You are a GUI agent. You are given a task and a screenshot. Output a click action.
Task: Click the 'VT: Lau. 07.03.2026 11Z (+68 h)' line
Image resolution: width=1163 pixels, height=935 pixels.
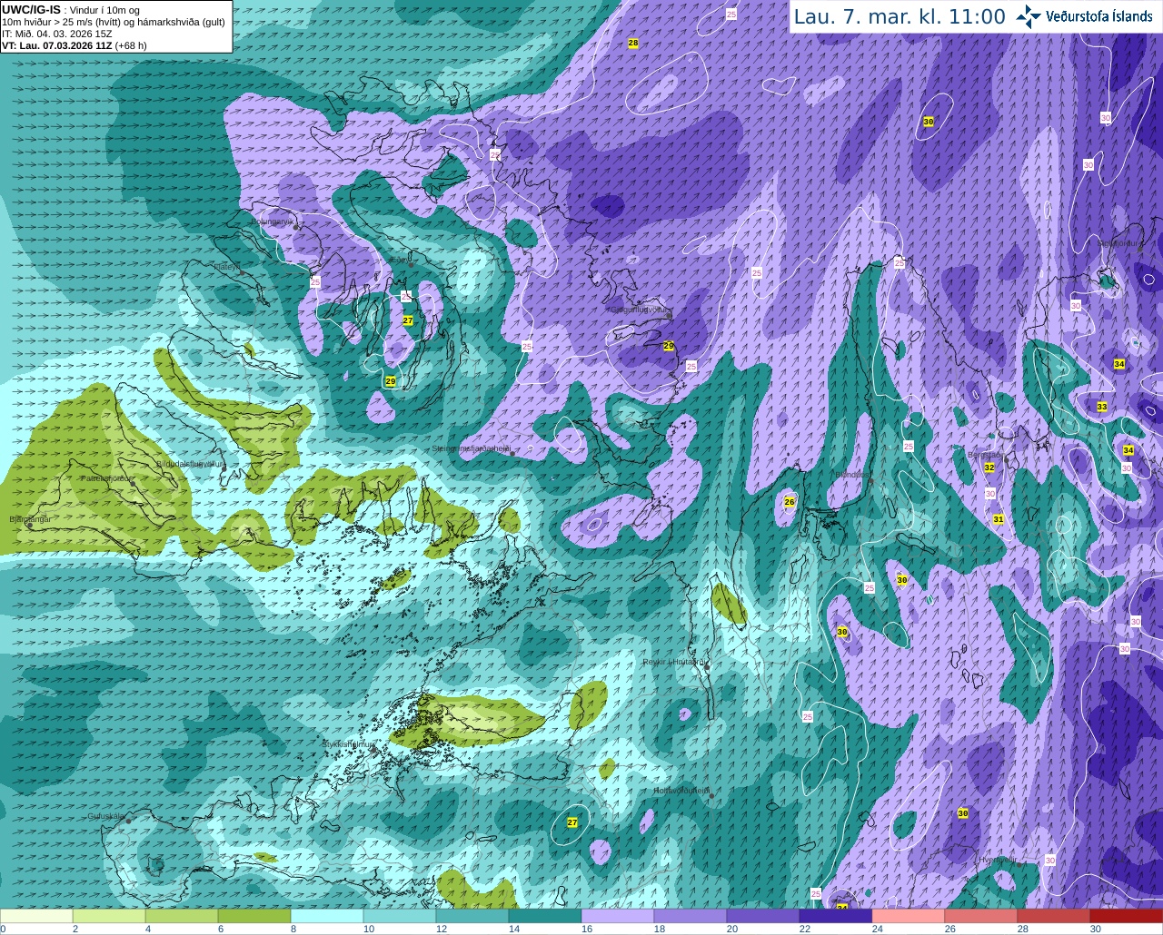point(75,45)
